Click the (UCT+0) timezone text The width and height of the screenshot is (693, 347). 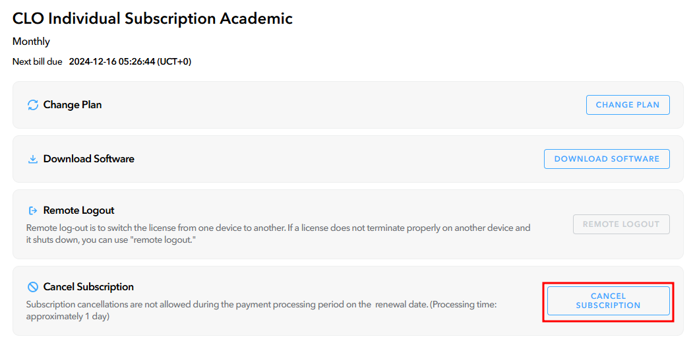pyautogui.click(x=174, y=61)
